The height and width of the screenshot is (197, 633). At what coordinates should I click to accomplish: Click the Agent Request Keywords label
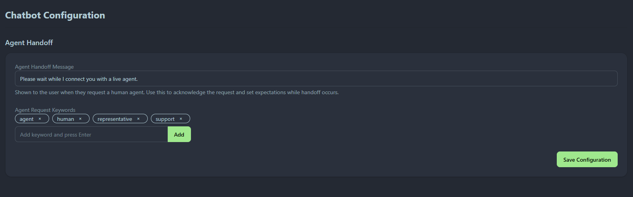(x=45, y=110)
